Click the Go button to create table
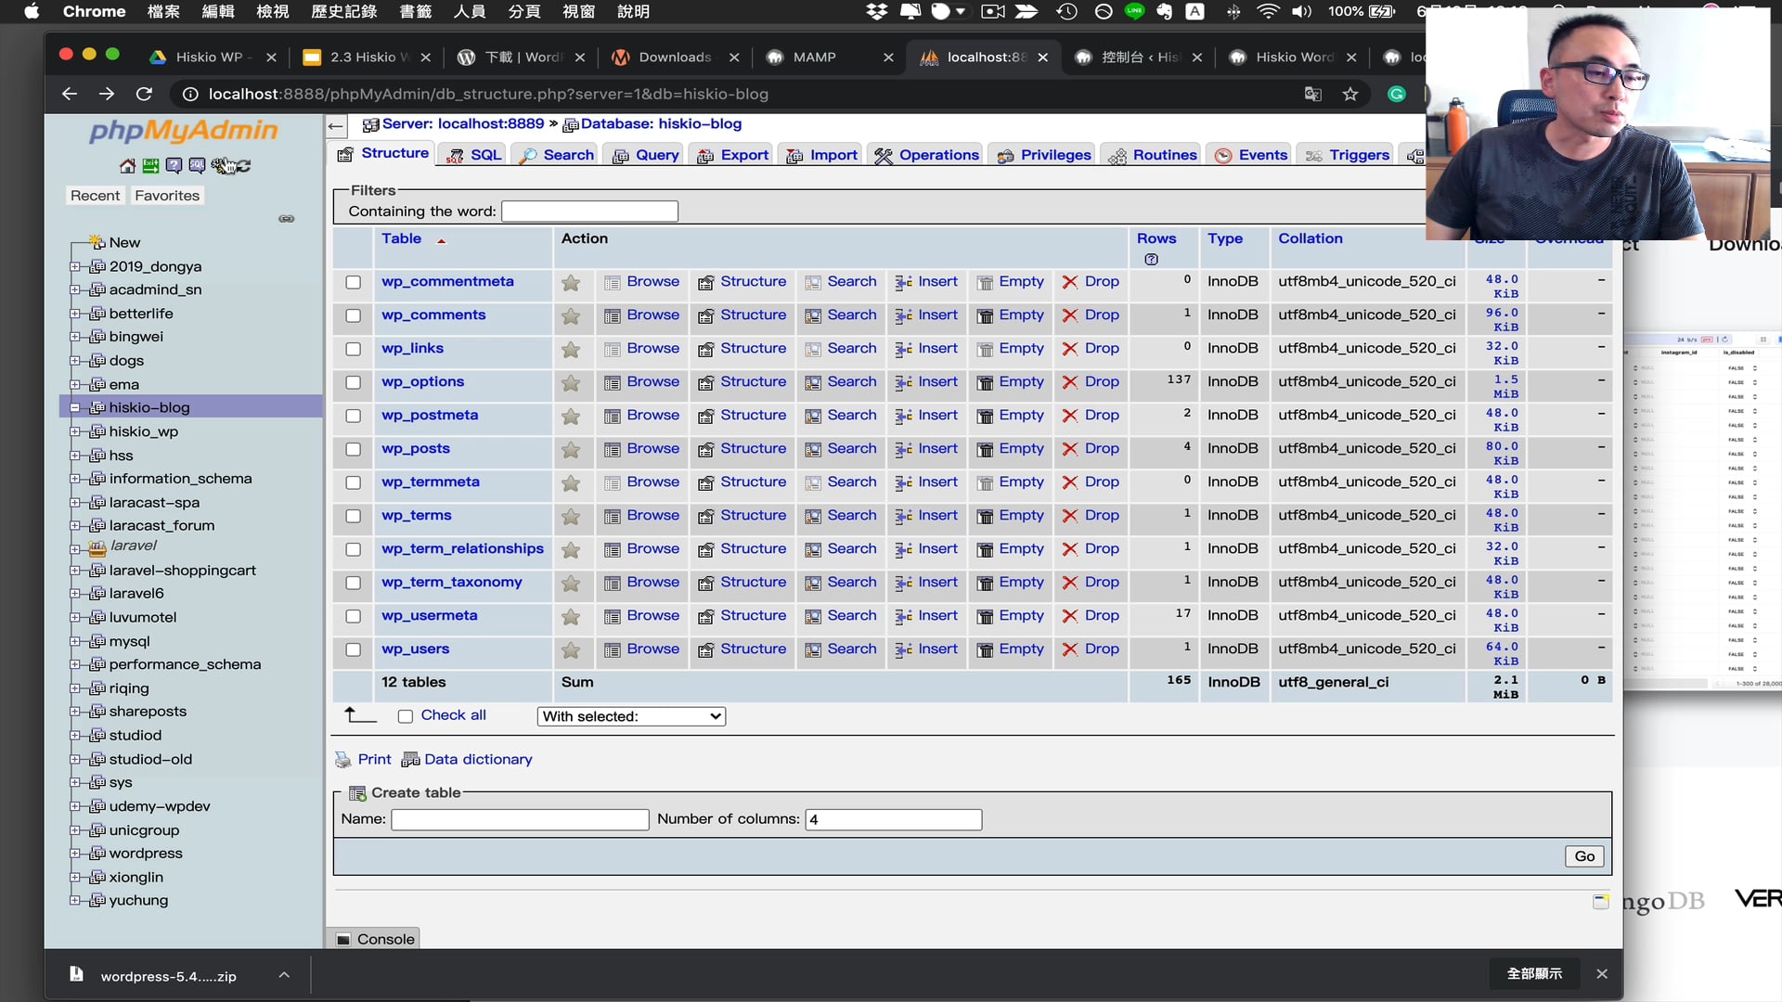The image size is (1782, 1002). (x=1583, y=855)
